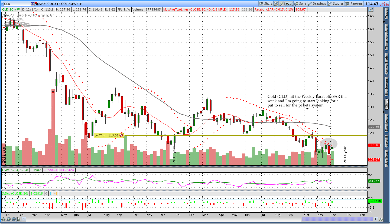Click the 115.16 moving average price bubble

click(x=374, y=145)
